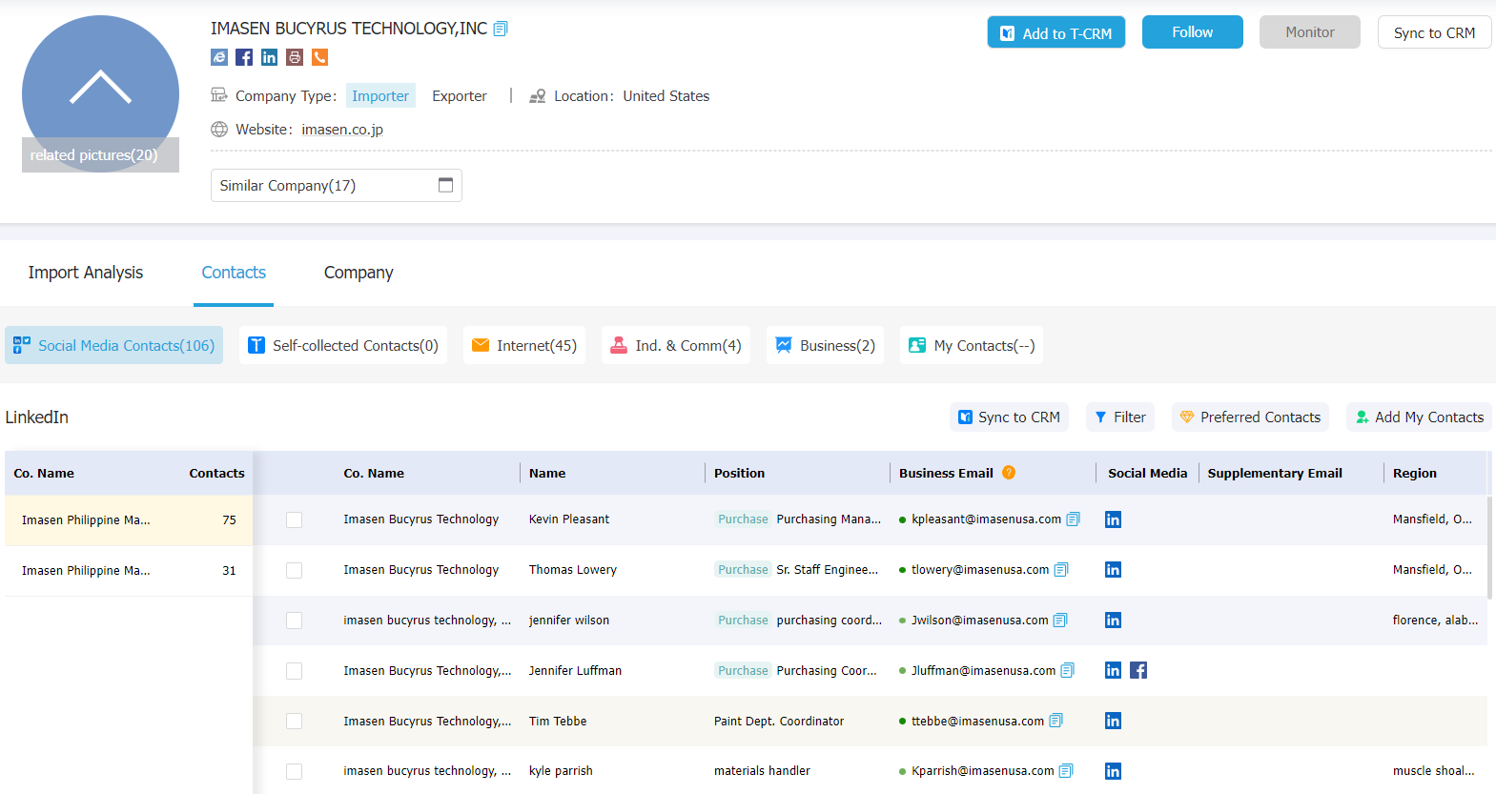Viewport: 1496px width, 794px height.
Task: Click the name Thomas Lowery
Action: [573, 570]
